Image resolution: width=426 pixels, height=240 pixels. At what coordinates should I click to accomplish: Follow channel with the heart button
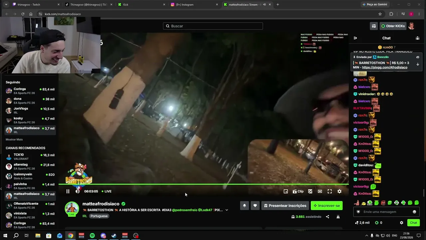pyautogui.click(x=255, y=206)
